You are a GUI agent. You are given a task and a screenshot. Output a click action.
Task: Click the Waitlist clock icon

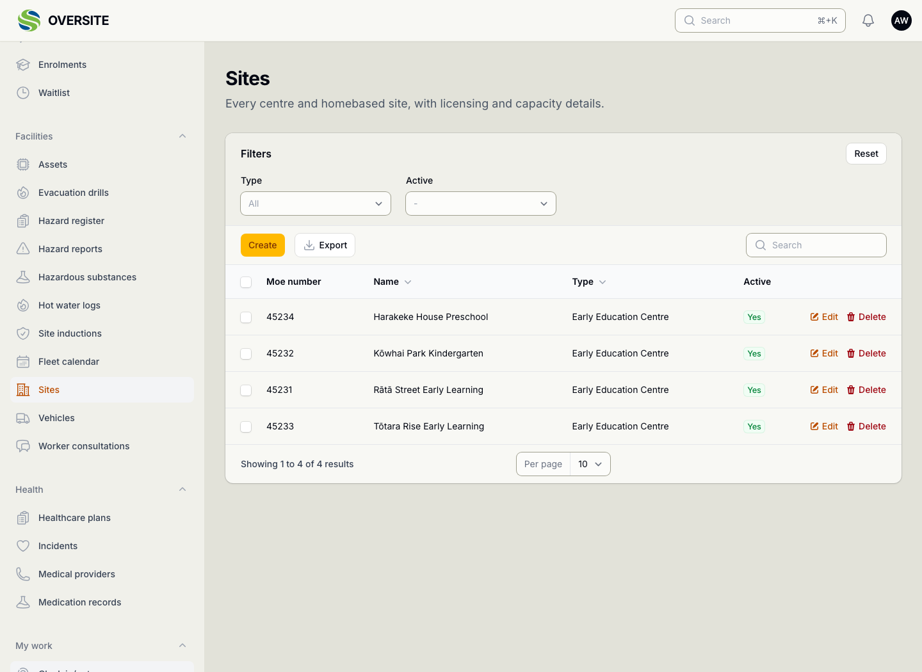(23, 93)
